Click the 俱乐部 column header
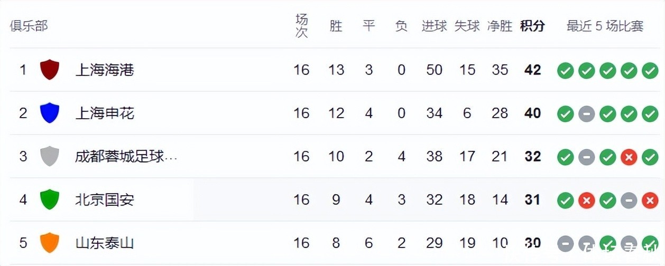Image resolution: width=665 pixels, height=266 pixels. pyautogui.click(x=29, y=26)
